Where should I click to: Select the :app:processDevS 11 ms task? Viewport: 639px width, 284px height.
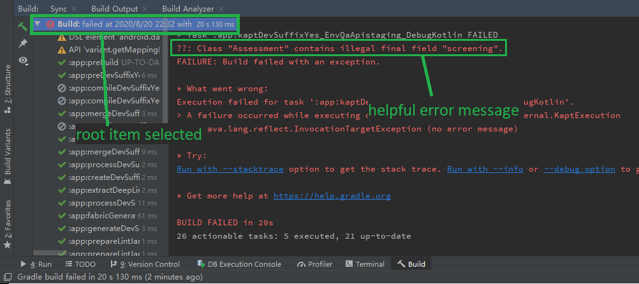[x=109, y=203]
